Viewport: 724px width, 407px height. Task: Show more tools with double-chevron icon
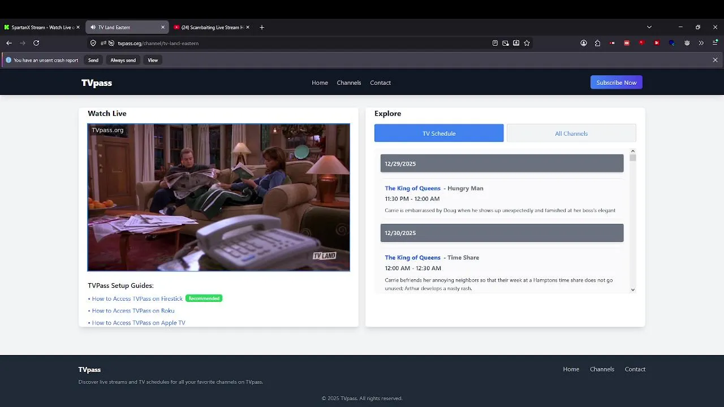pos(701,43)
